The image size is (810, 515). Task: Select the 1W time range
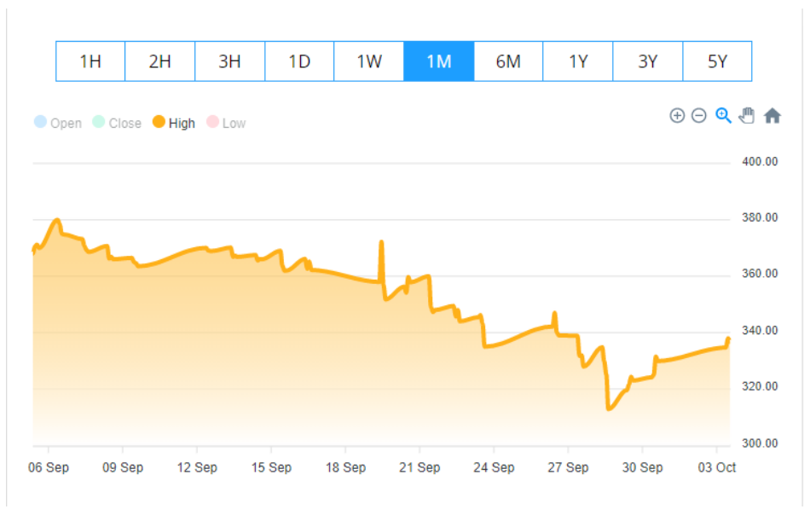click(x=369, y=61)
